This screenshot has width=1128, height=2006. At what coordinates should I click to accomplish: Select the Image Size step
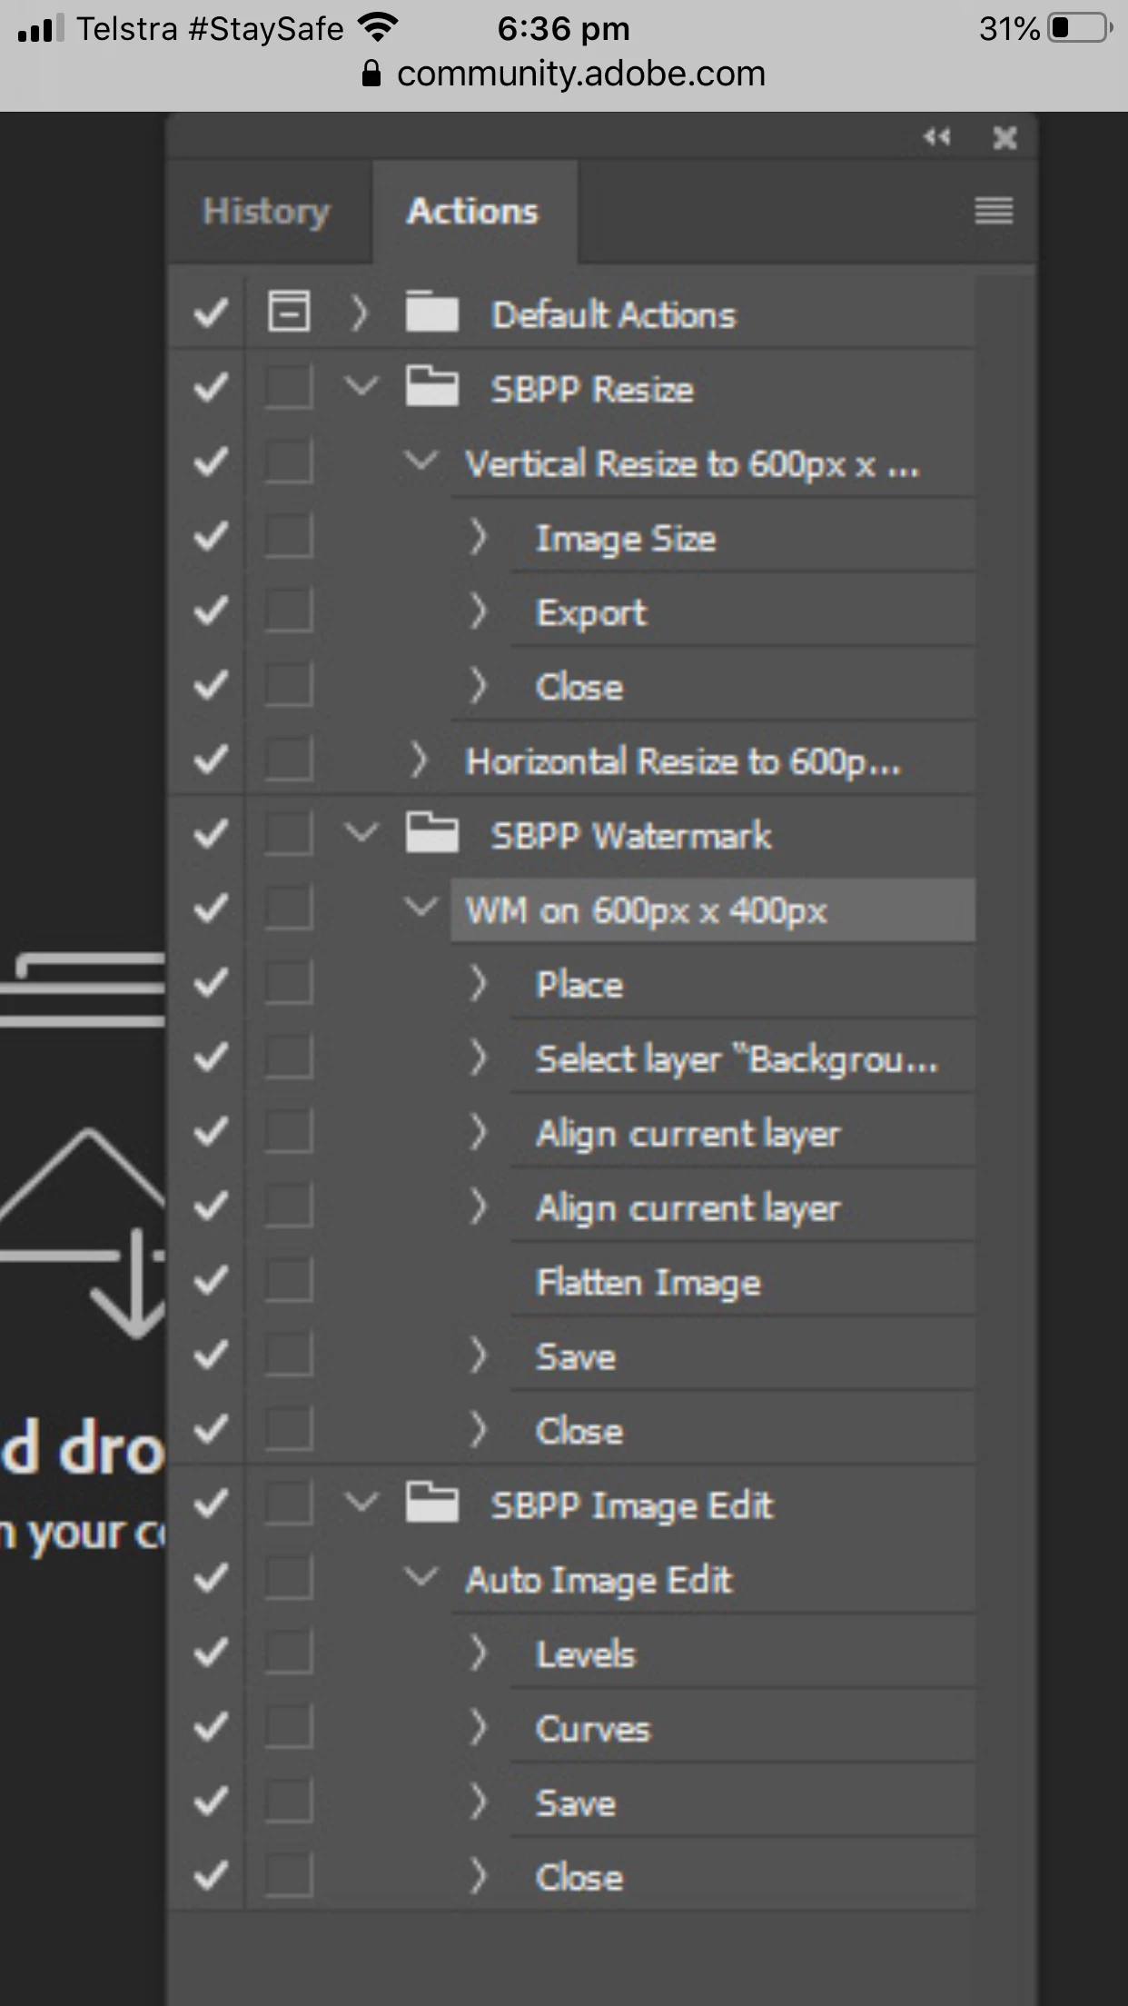626,539
